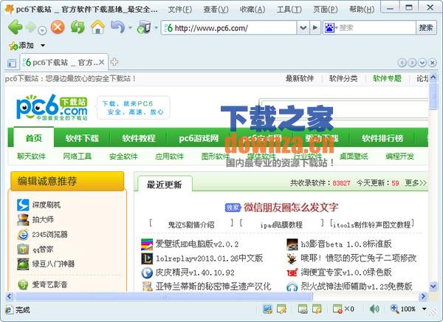The image size is (443, 322).
Task: Click the round close-tab button at tab bar right
Action: click(432, 63)
